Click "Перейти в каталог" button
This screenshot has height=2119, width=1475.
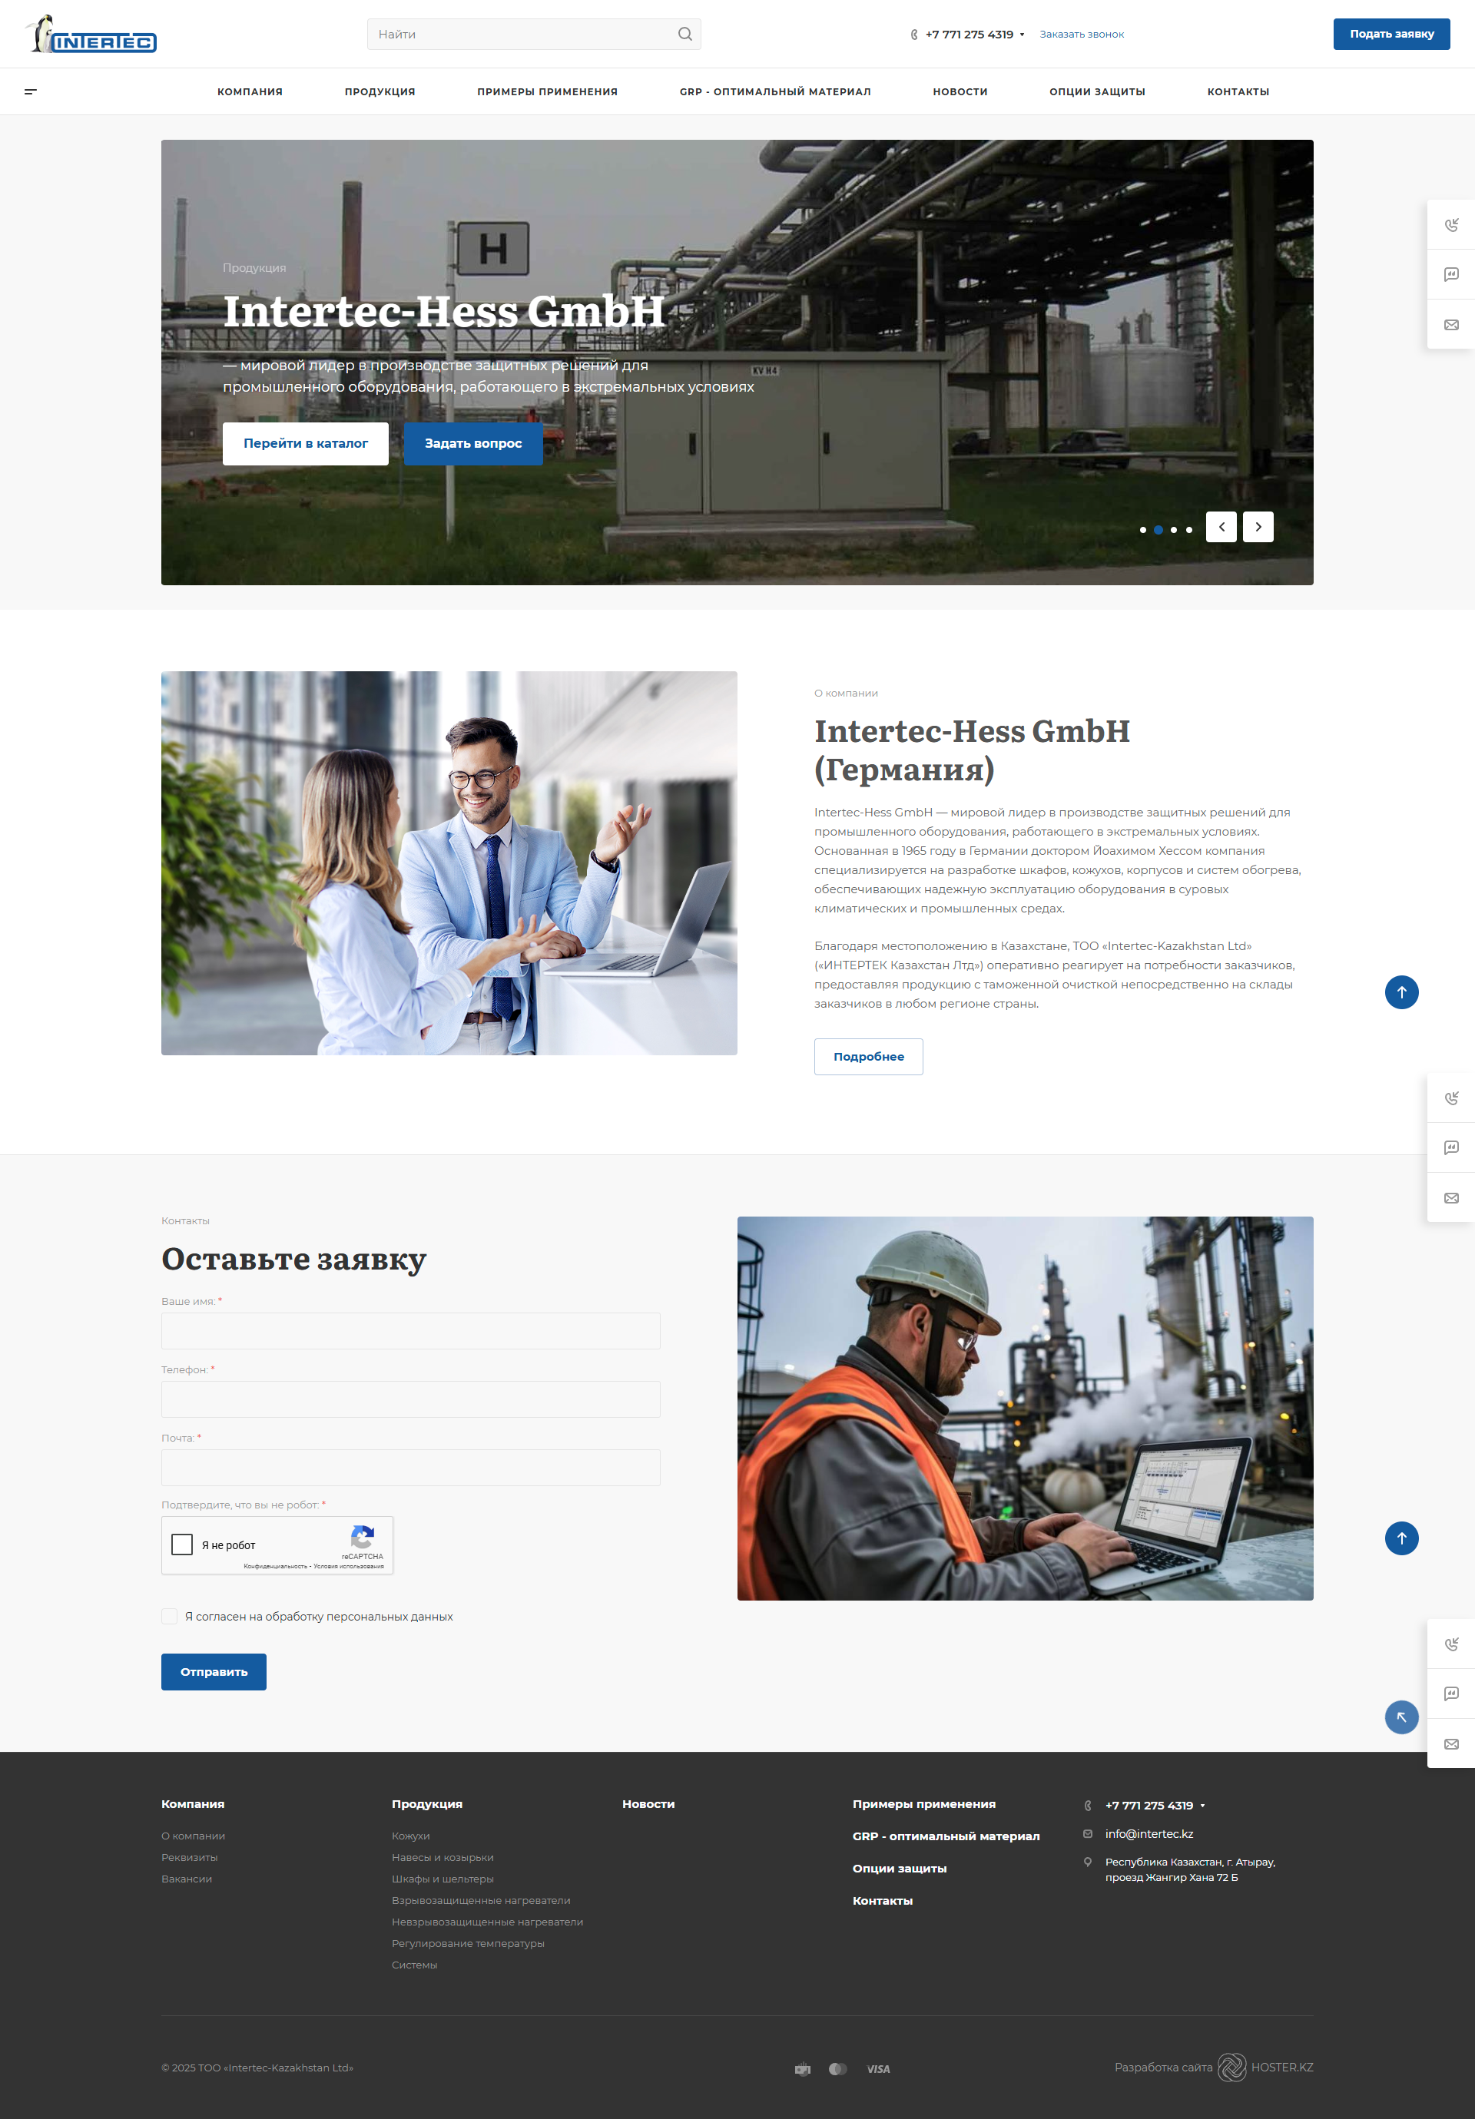[x=306, y=444]
